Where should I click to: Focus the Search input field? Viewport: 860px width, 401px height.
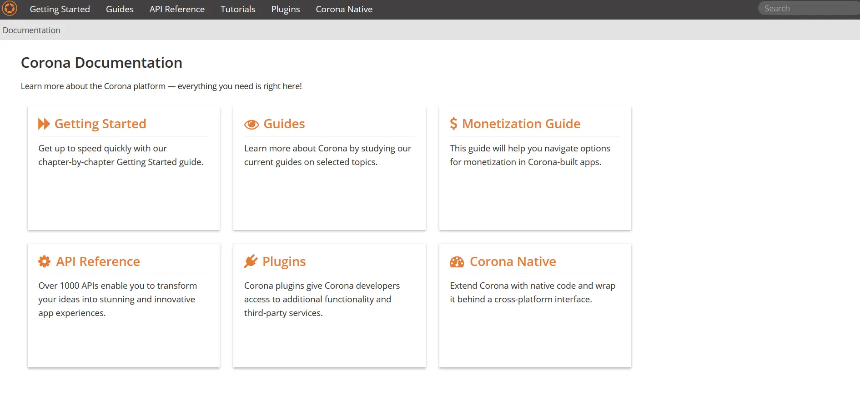point(809,8)
